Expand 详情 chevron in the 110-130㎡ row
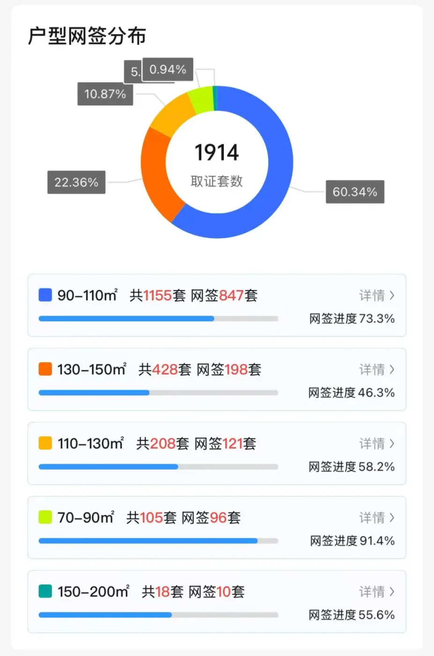Image resolution: width=434 pixels, height=656 pixels. (391, 444)
